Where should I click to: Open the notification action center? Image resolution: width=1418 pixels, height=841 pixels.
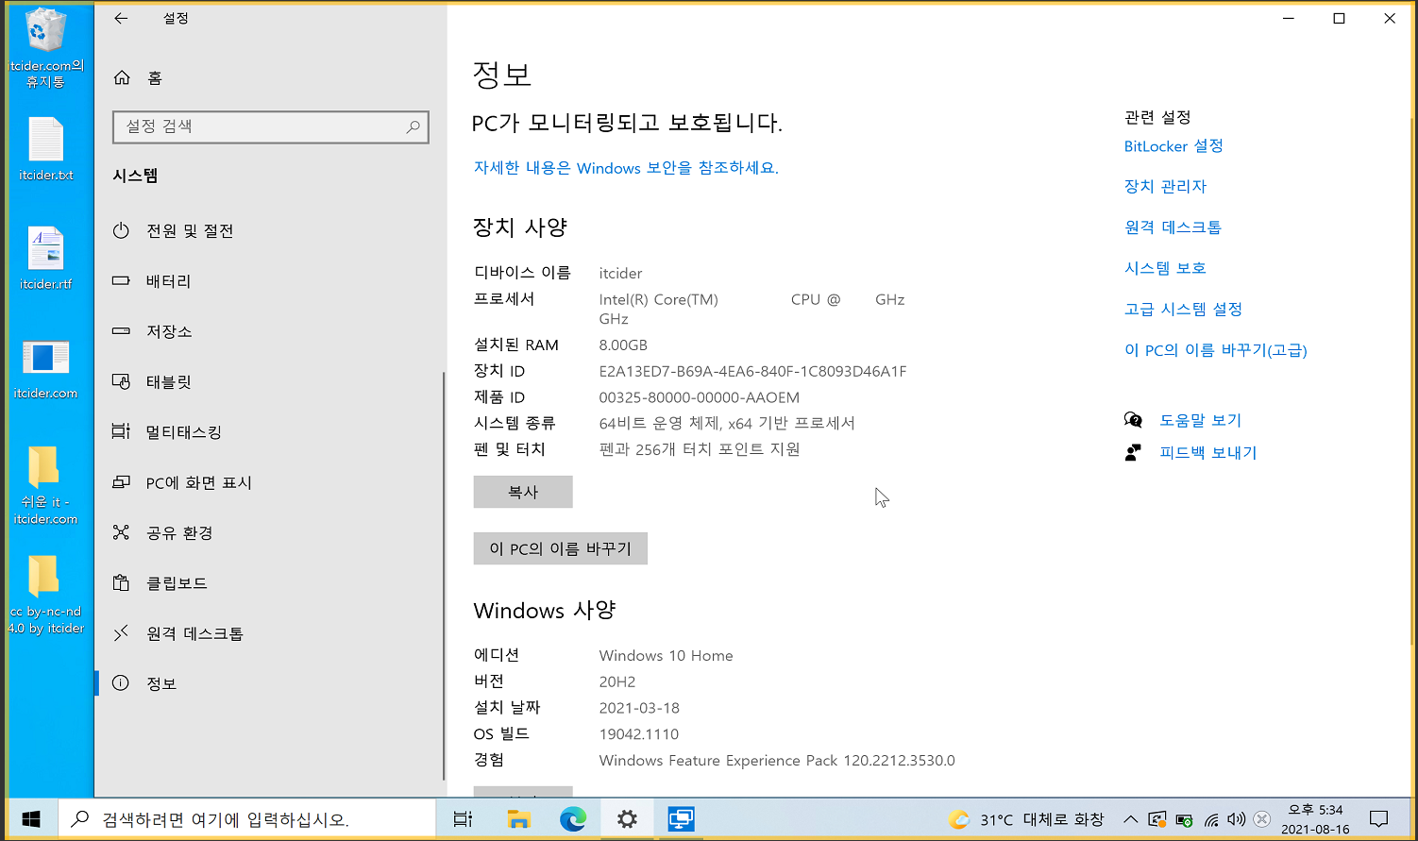[1378, 819]
